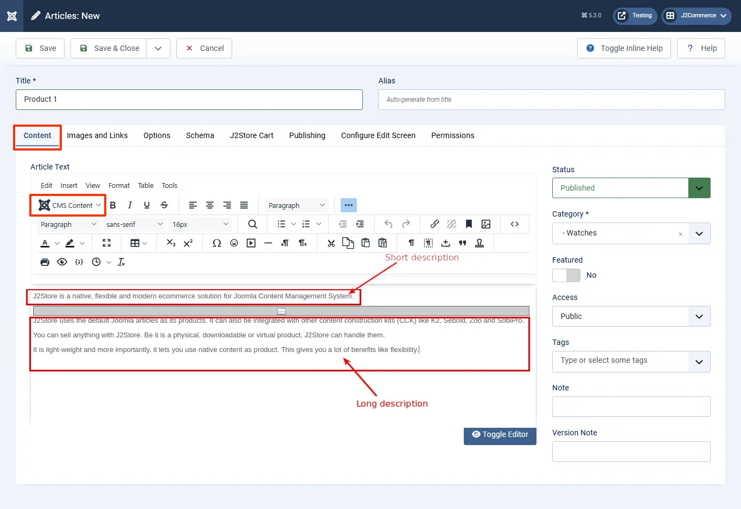Insert a link with the chain icon
The width and height of the screenshot is (741, 509).
click(x=435, y=224)
